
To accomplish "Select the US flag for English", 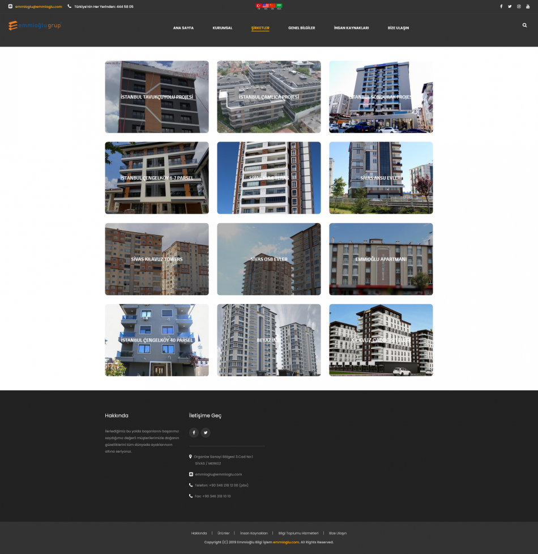I will (265, 6).
